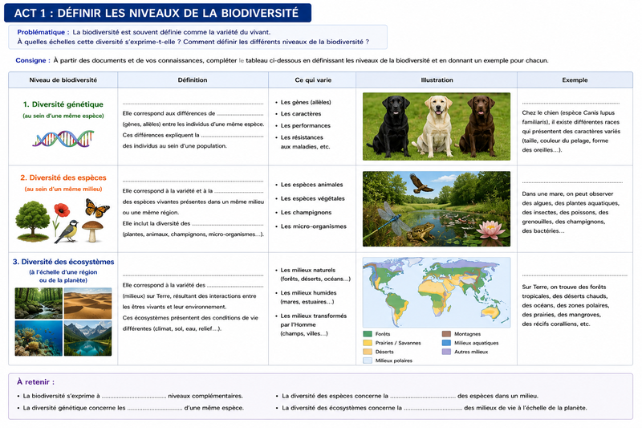Click the 'Les milieux humides' bullet
This screenshot has width=642, height=428.
tap(308, 297)
